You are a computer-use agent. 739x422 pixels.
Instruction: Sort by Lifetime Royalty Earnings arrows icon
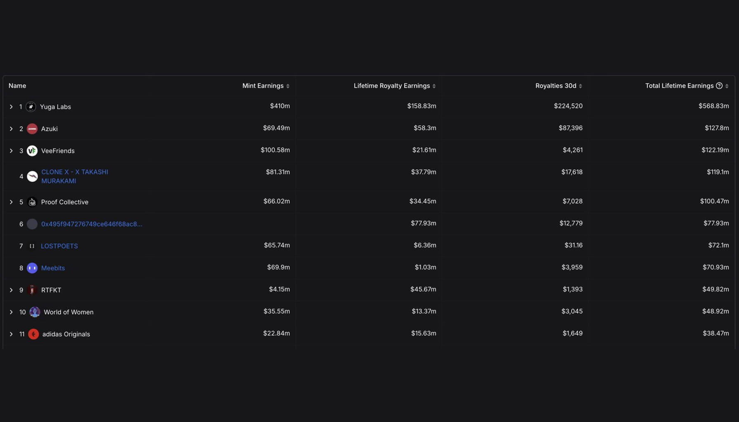(x=434, y=86)
